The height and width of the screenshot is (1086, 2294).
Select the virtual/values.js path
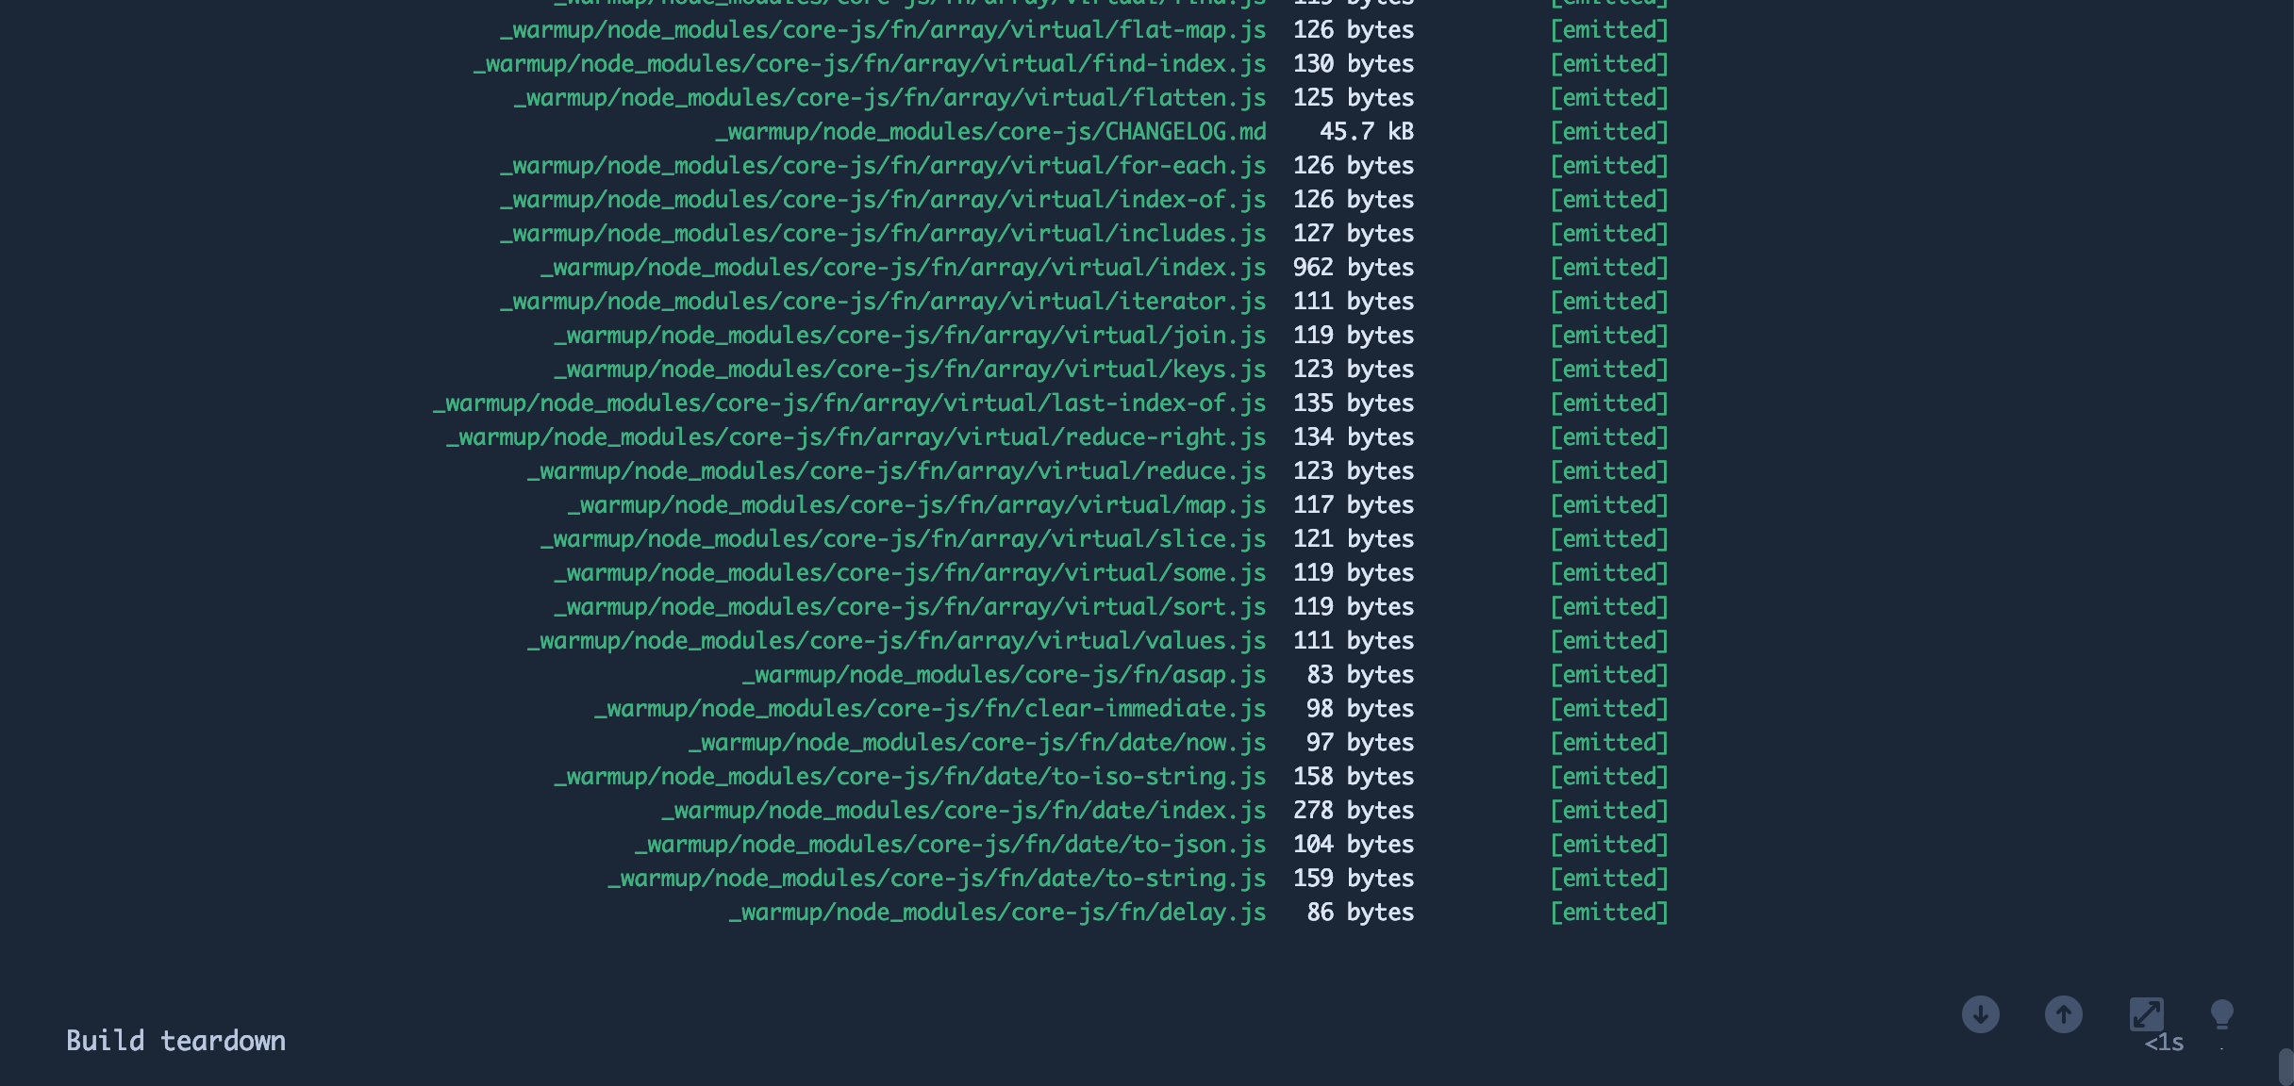(896, 641)
